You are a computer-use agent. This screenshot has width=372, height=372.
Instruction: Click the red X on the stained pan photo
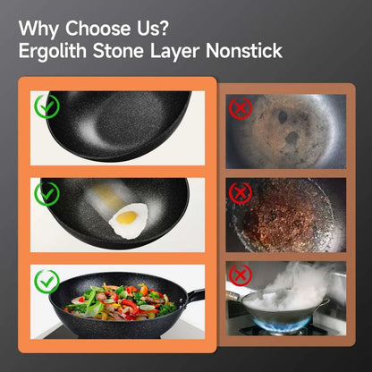click(241, 108)
